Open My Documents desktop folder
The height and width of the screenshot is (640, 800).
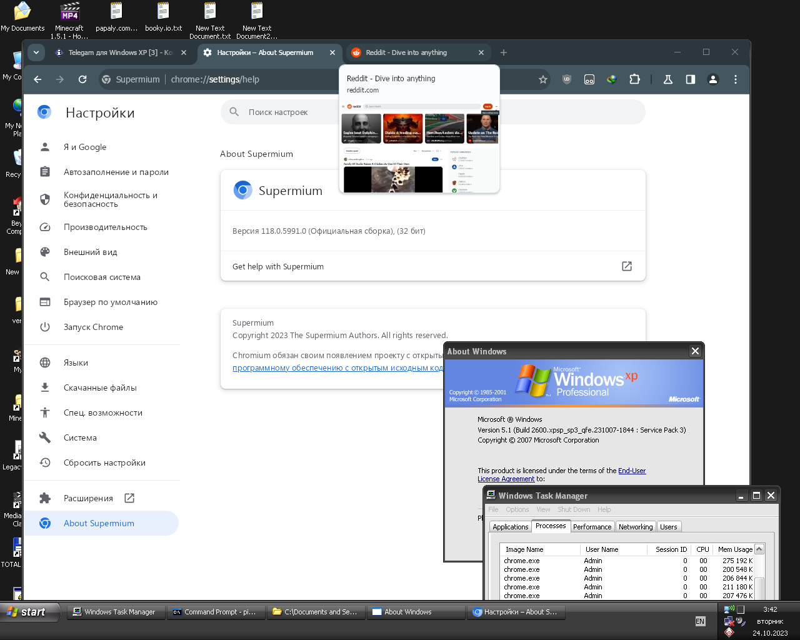[22, 17]
